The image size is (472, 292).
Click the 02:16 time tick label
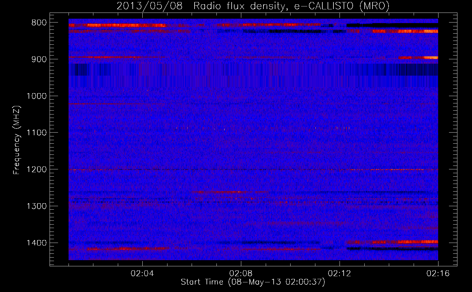438,274
